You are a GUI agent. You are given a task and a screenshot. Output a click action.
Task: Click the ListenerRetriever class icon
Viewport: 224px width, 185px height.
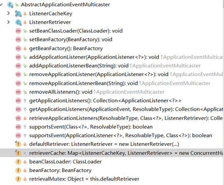tap(18, 22)
